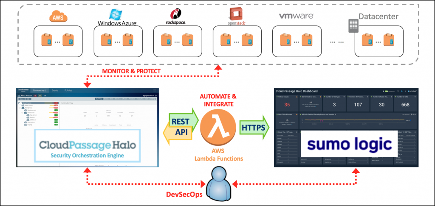
Task: Click the VMware logo
Action: click(296, 16)
